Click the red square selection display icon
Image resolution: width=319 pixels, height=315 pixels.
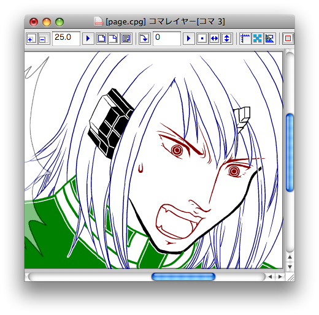[x=288, y=39]
